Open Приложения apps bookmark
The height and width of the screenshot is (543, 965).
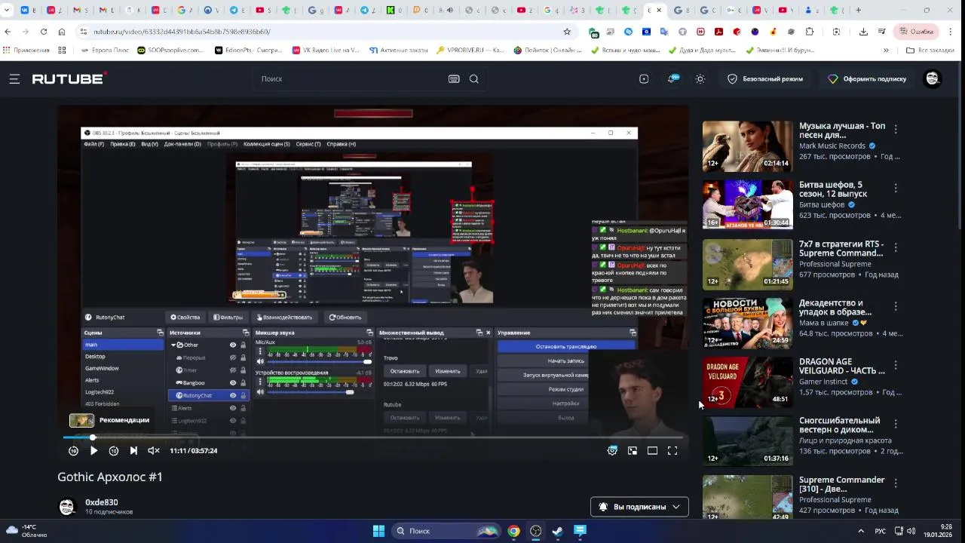point(26,51)
